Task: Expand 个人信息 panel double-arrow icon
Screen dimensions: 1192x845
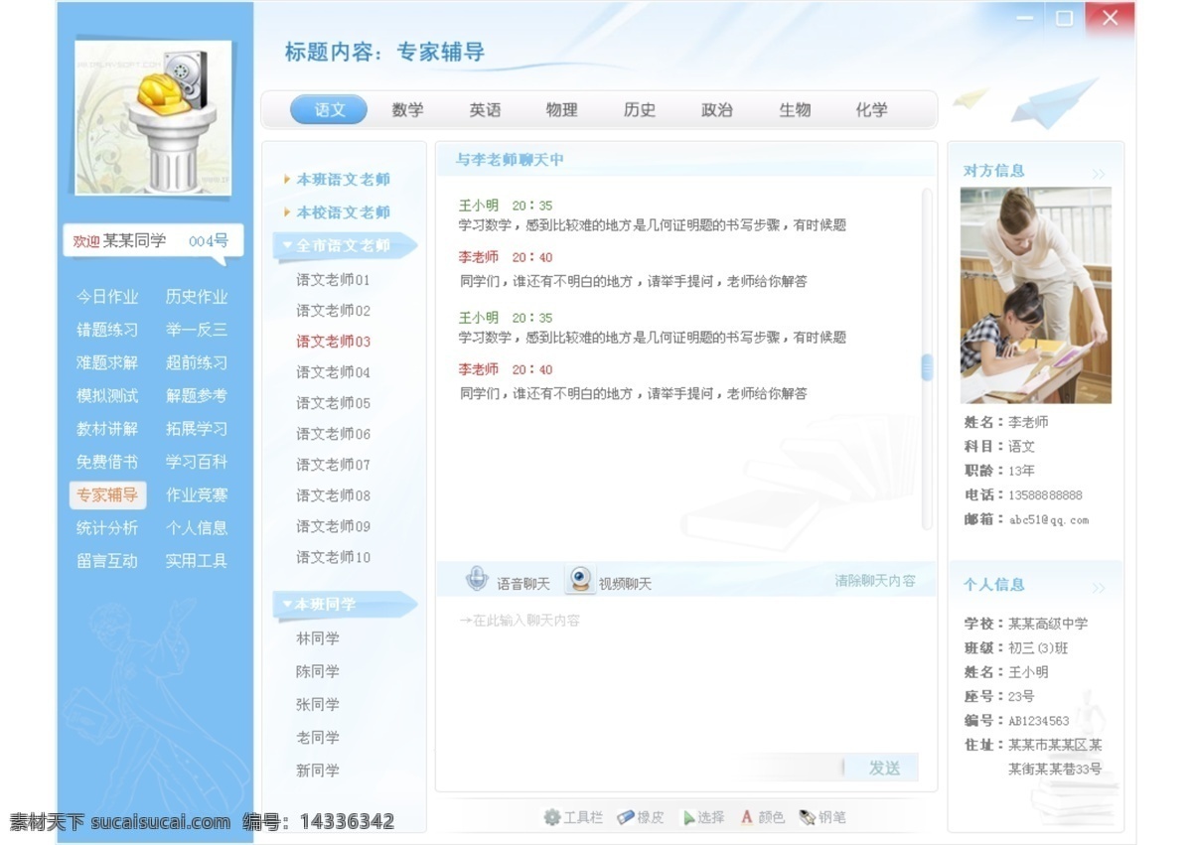Action: click(1099, 588)
